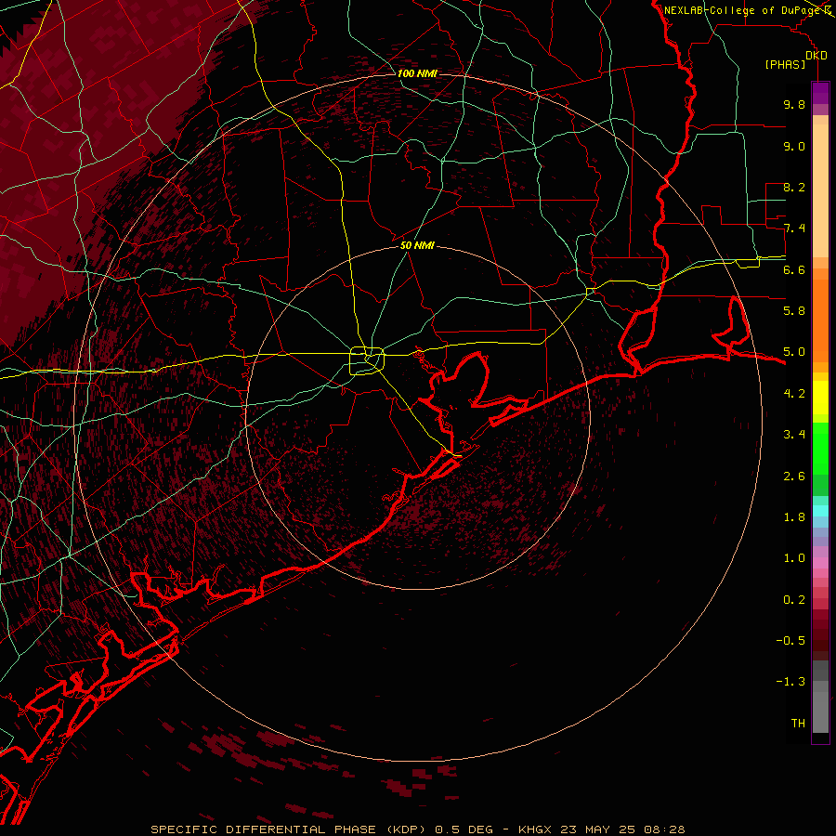This screenshot has width=836, height=836.
Task: Click the 9.8 value on color scale
Action: click(794, 104)
